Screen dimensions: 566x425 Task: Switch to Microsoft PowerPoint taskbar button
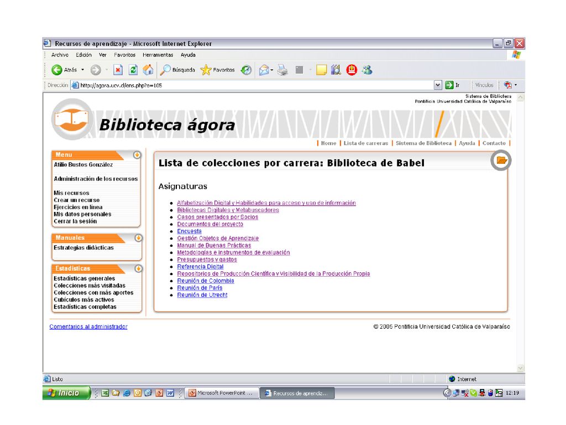tap(222, 393)
